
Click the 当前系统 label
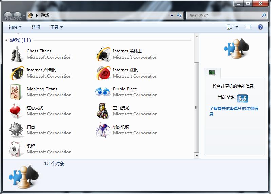pyautogui.click(x=226, y=98)
